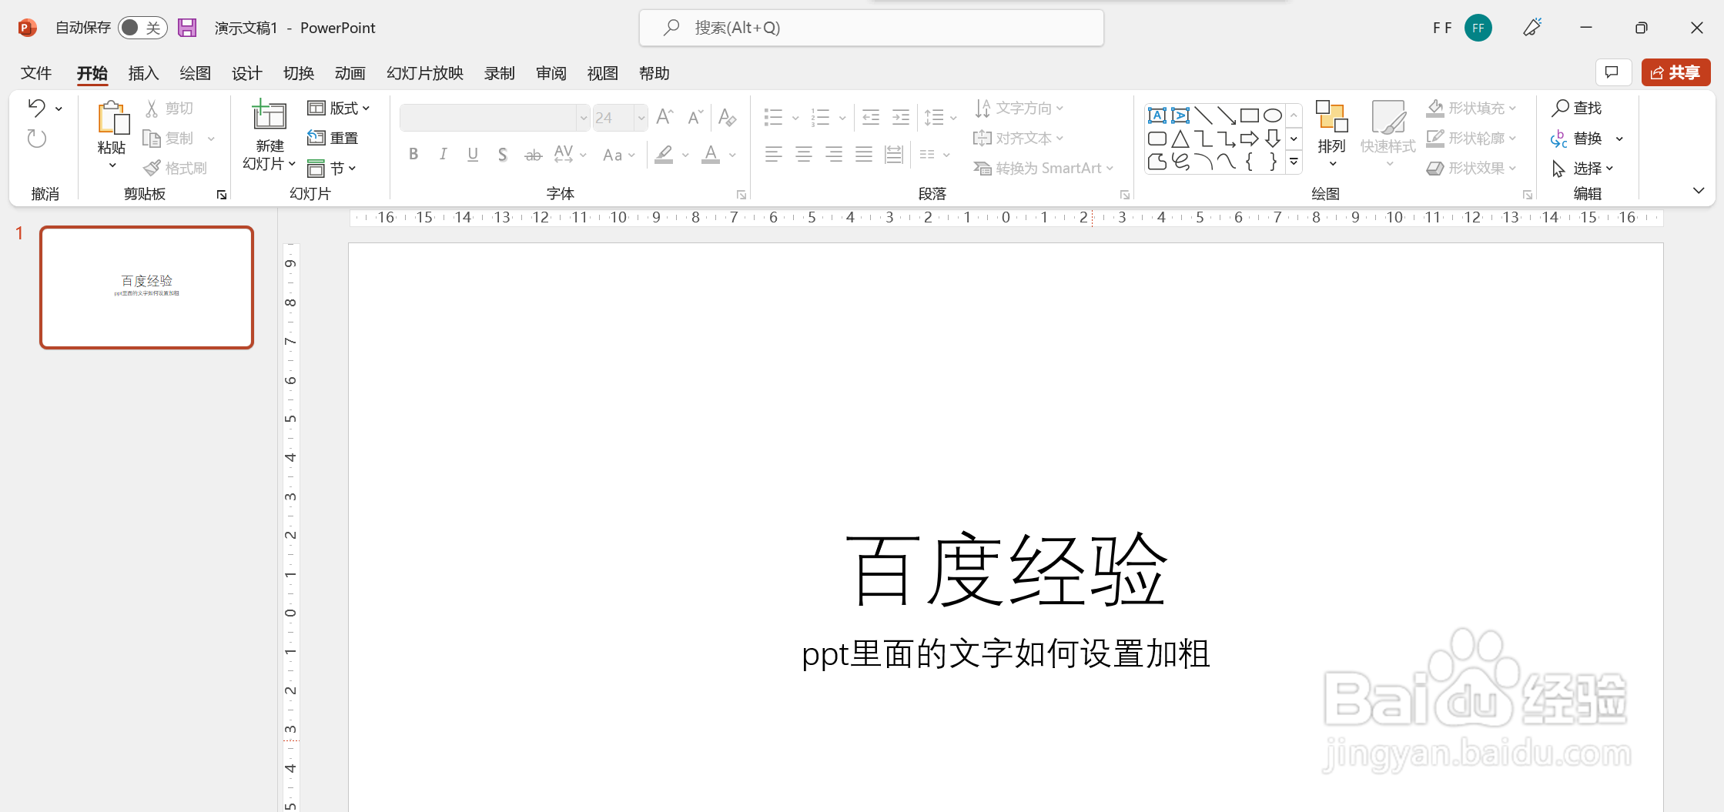Viewport: 1724px width, 812px height.
Task: Collapse the ribbon with chevron
Action: coord(1699,191)
